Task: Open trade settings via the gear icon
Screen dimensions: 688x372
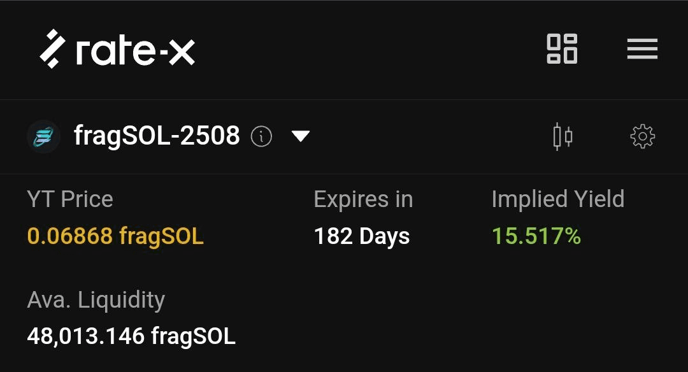Action: [x=642, y=136]
